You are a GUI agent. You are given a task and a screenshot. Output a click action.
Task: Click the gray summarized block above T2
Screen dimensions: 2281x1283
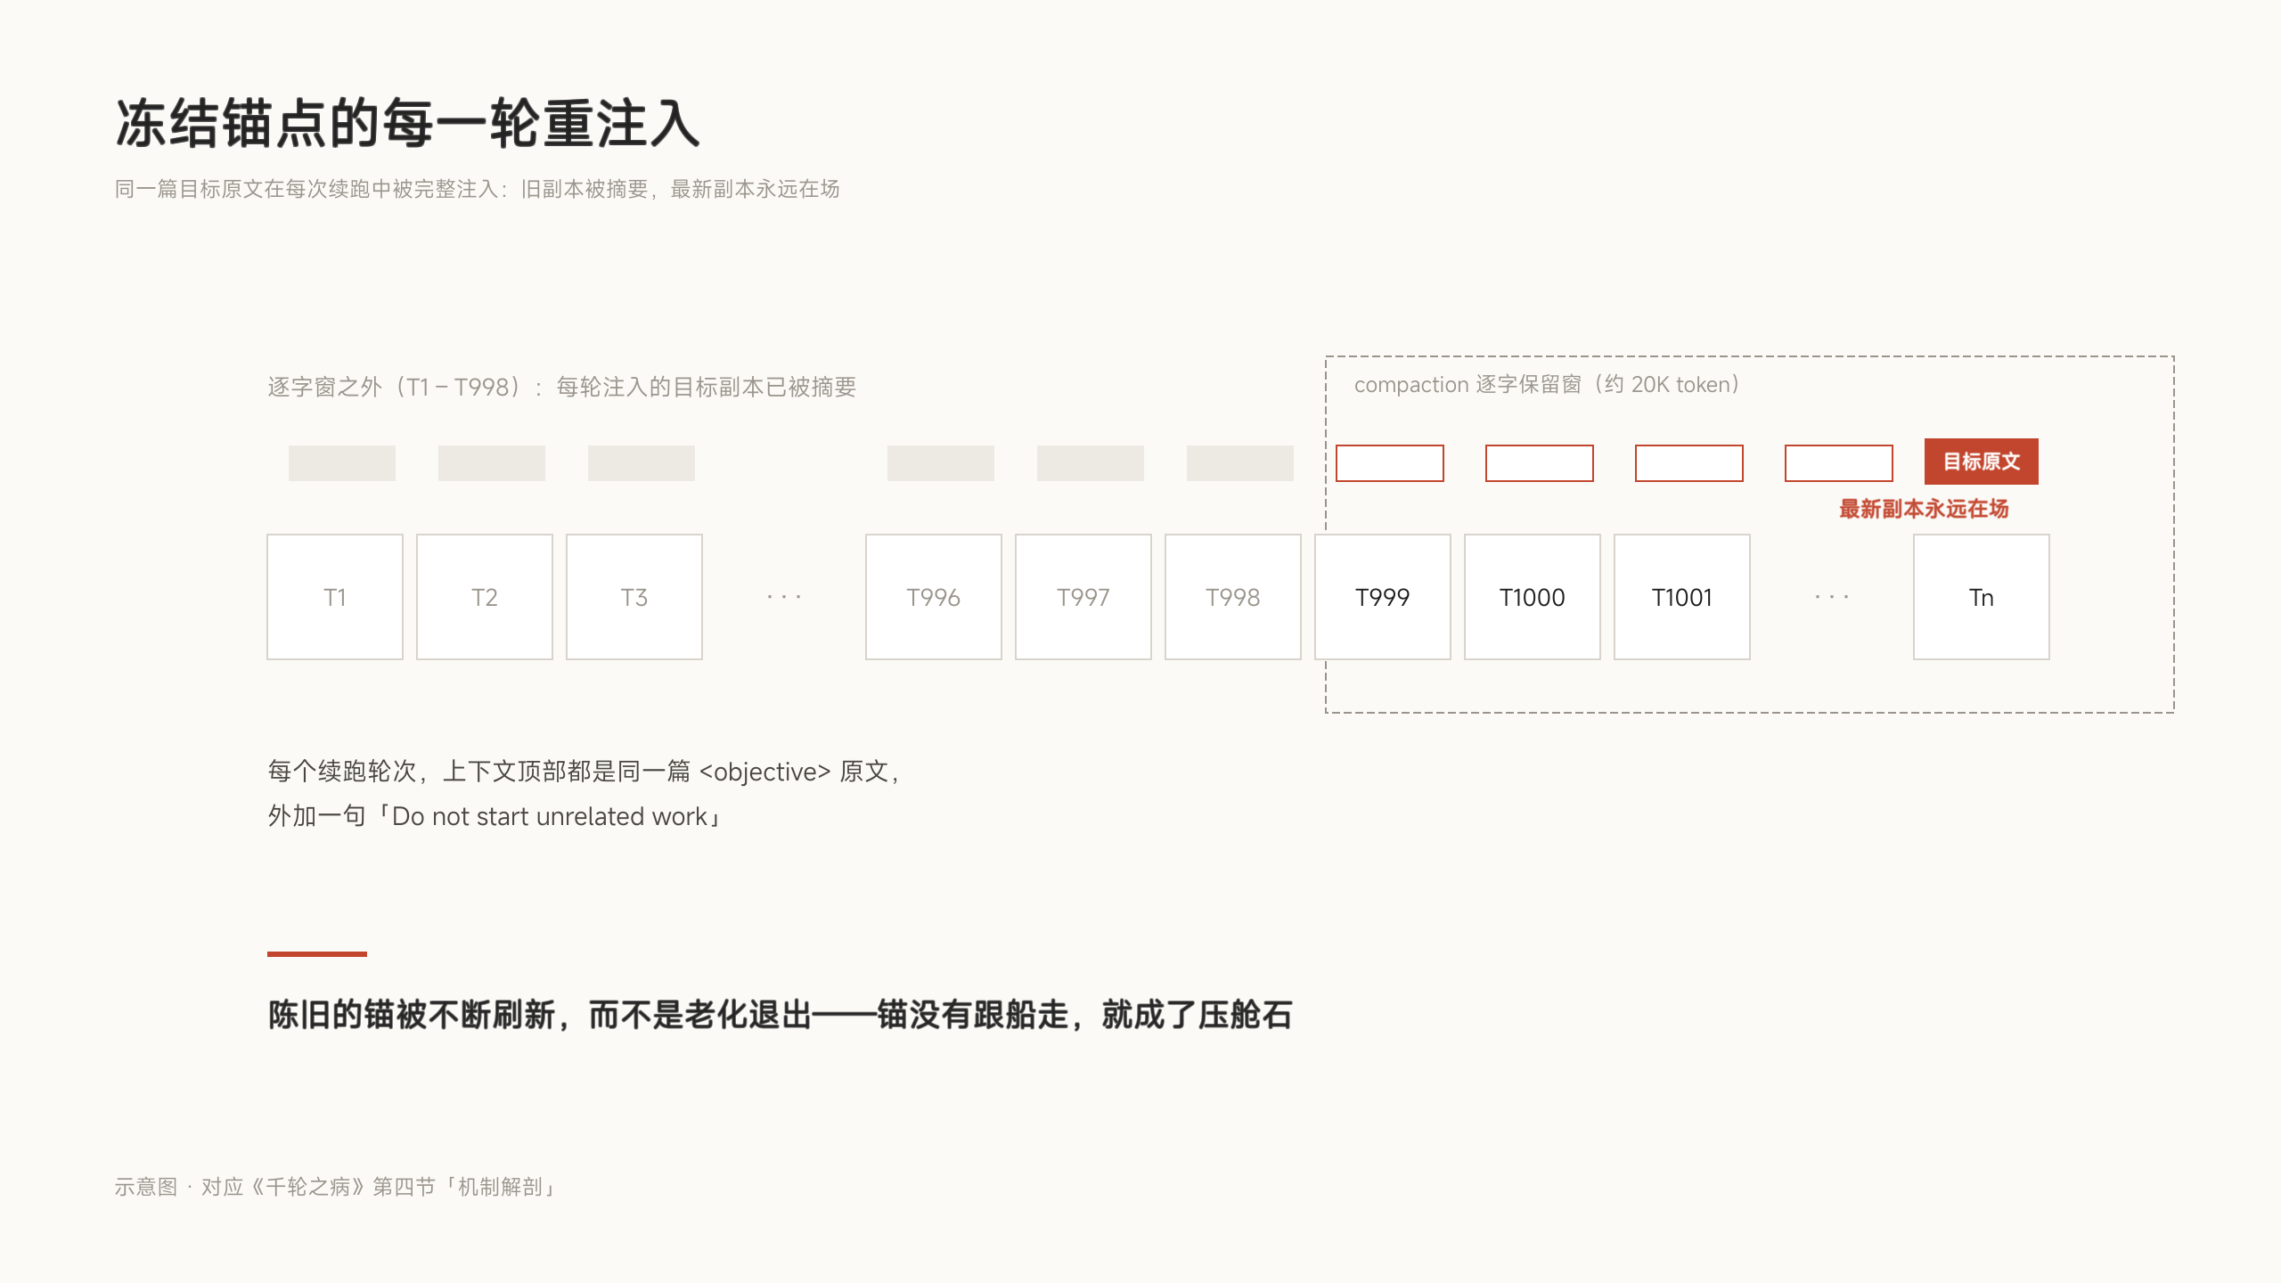(492, 463)
